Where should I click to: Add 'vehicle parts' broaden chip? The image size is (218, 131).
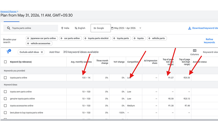(157, 38)
